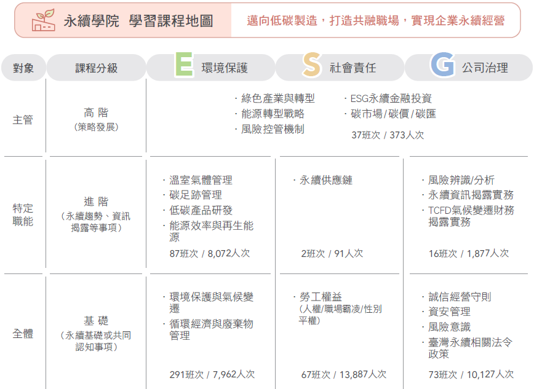Click the 對象 header pill
This screenshot has height=389, width=534.
click(23, 68)
